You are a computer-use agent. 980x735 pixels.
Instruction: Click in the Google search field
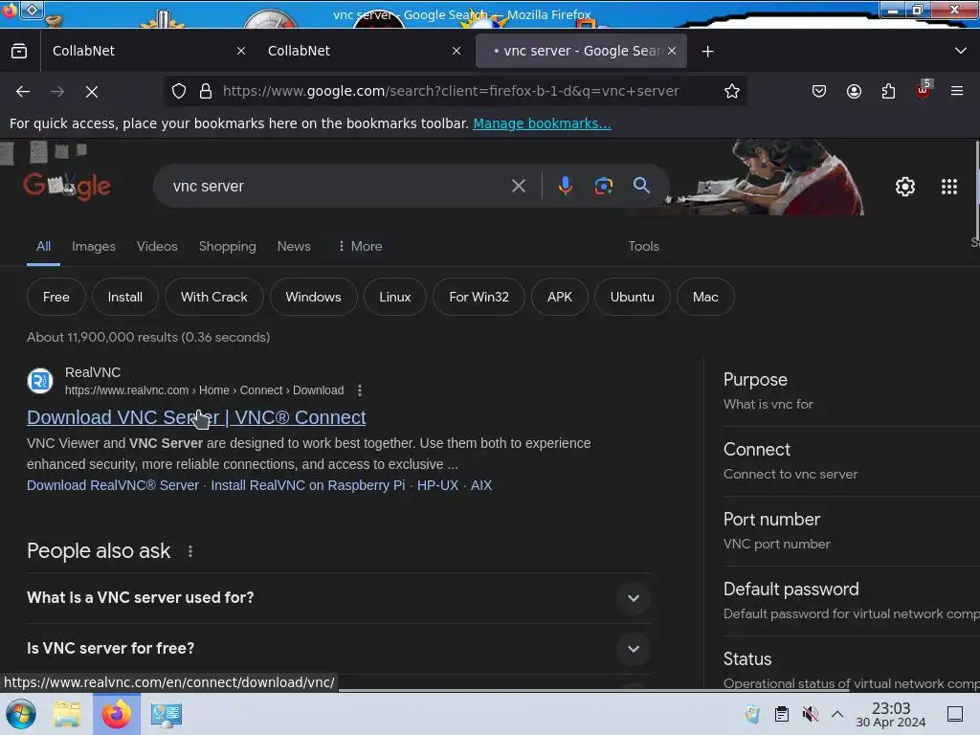338,187
